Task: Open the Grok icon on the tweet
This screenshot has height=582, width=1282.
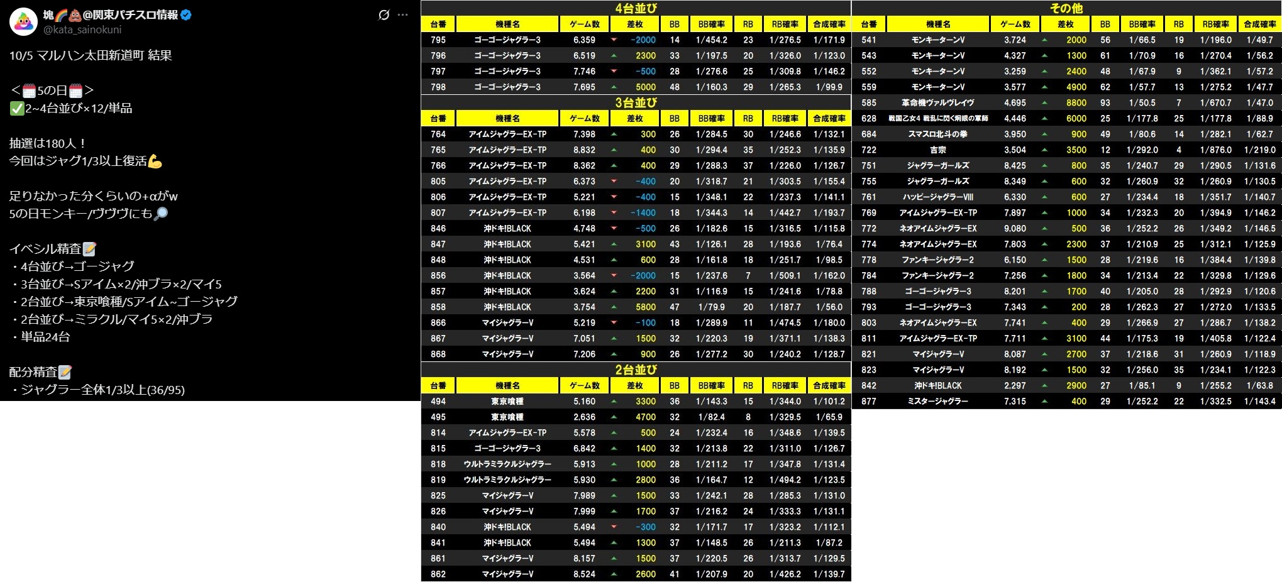Action: (384, 15)
